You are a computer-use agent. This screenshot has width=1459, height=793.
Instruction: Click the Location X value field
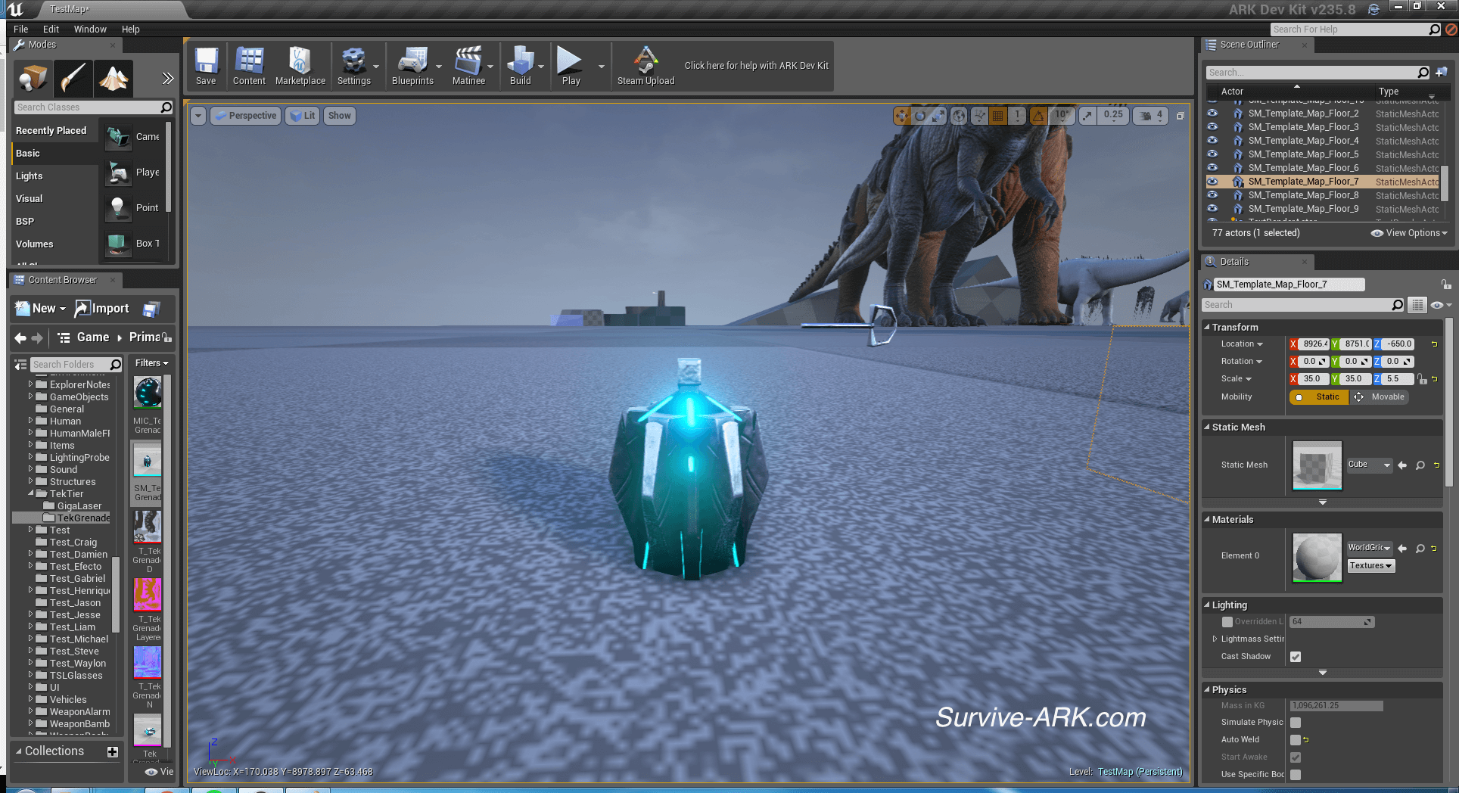pos(1314,344)
